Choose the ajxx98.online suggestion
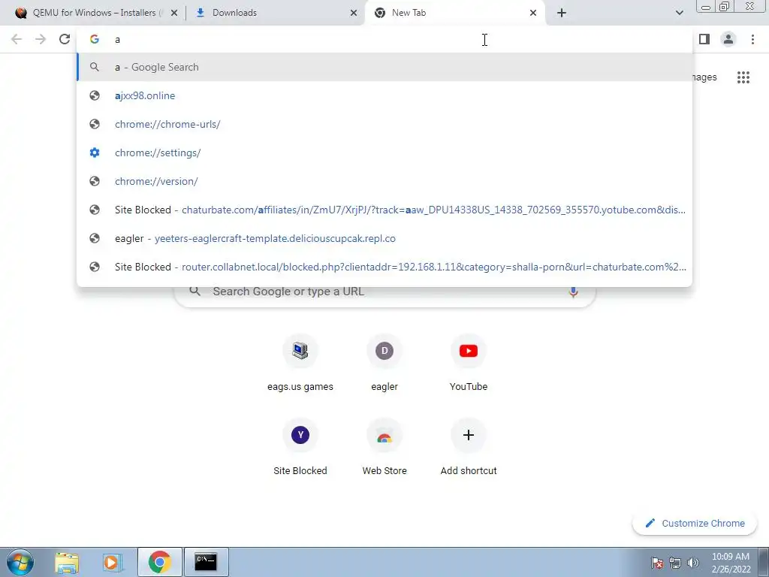The width and height of the screenshot is (769, 577). click(384, 95)
